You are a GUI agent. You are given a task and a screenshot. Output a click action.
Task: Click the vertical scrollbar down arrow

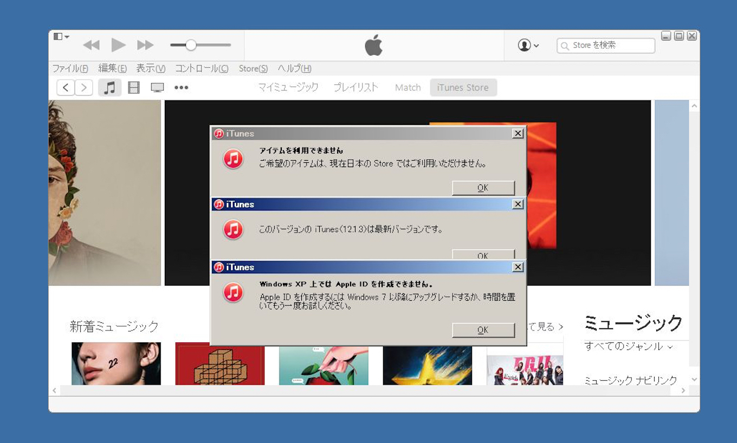tap(694, 380)
